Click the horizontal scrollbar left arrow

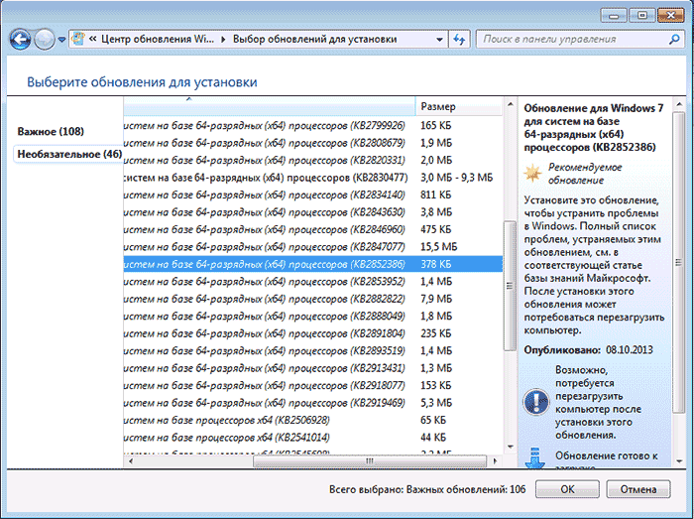pos(131,461)
